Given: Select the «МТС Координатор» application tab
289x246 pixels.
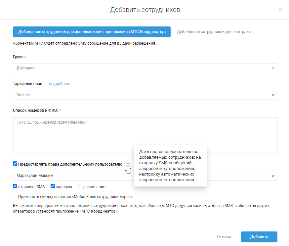Looking at the screenshot, I should pyautogui.click(x=92, y=32).
